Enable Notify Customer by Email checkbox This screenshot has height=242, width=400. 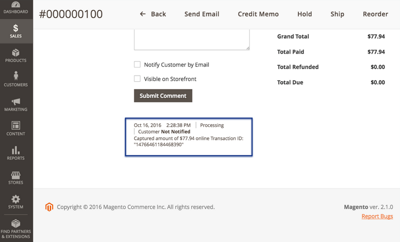click(137, 65)
